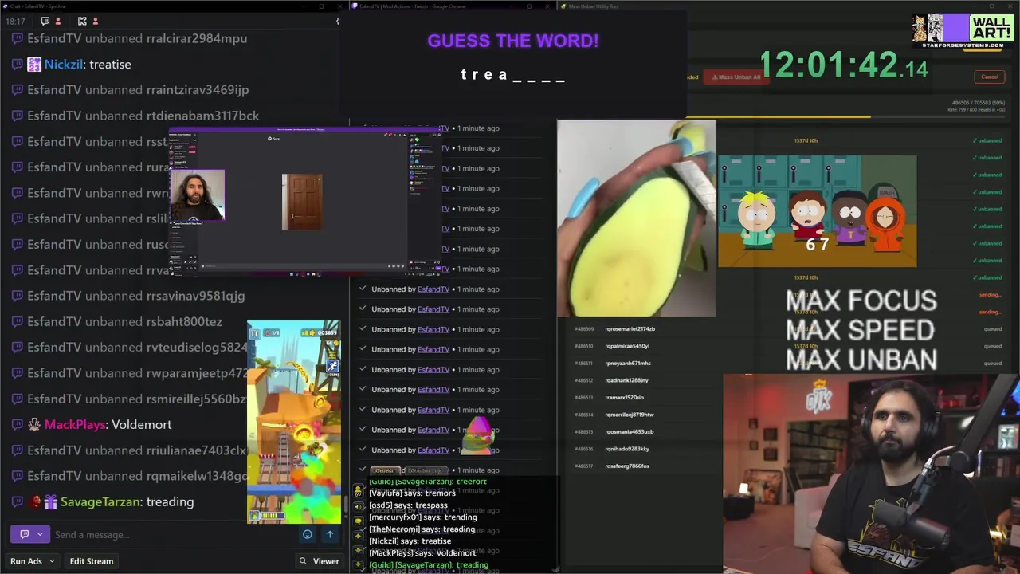The height and width of the screenshot is (574, 1020).
Task: Click the 18:17 time in Synchra toolbar
Action: (15, 21)
